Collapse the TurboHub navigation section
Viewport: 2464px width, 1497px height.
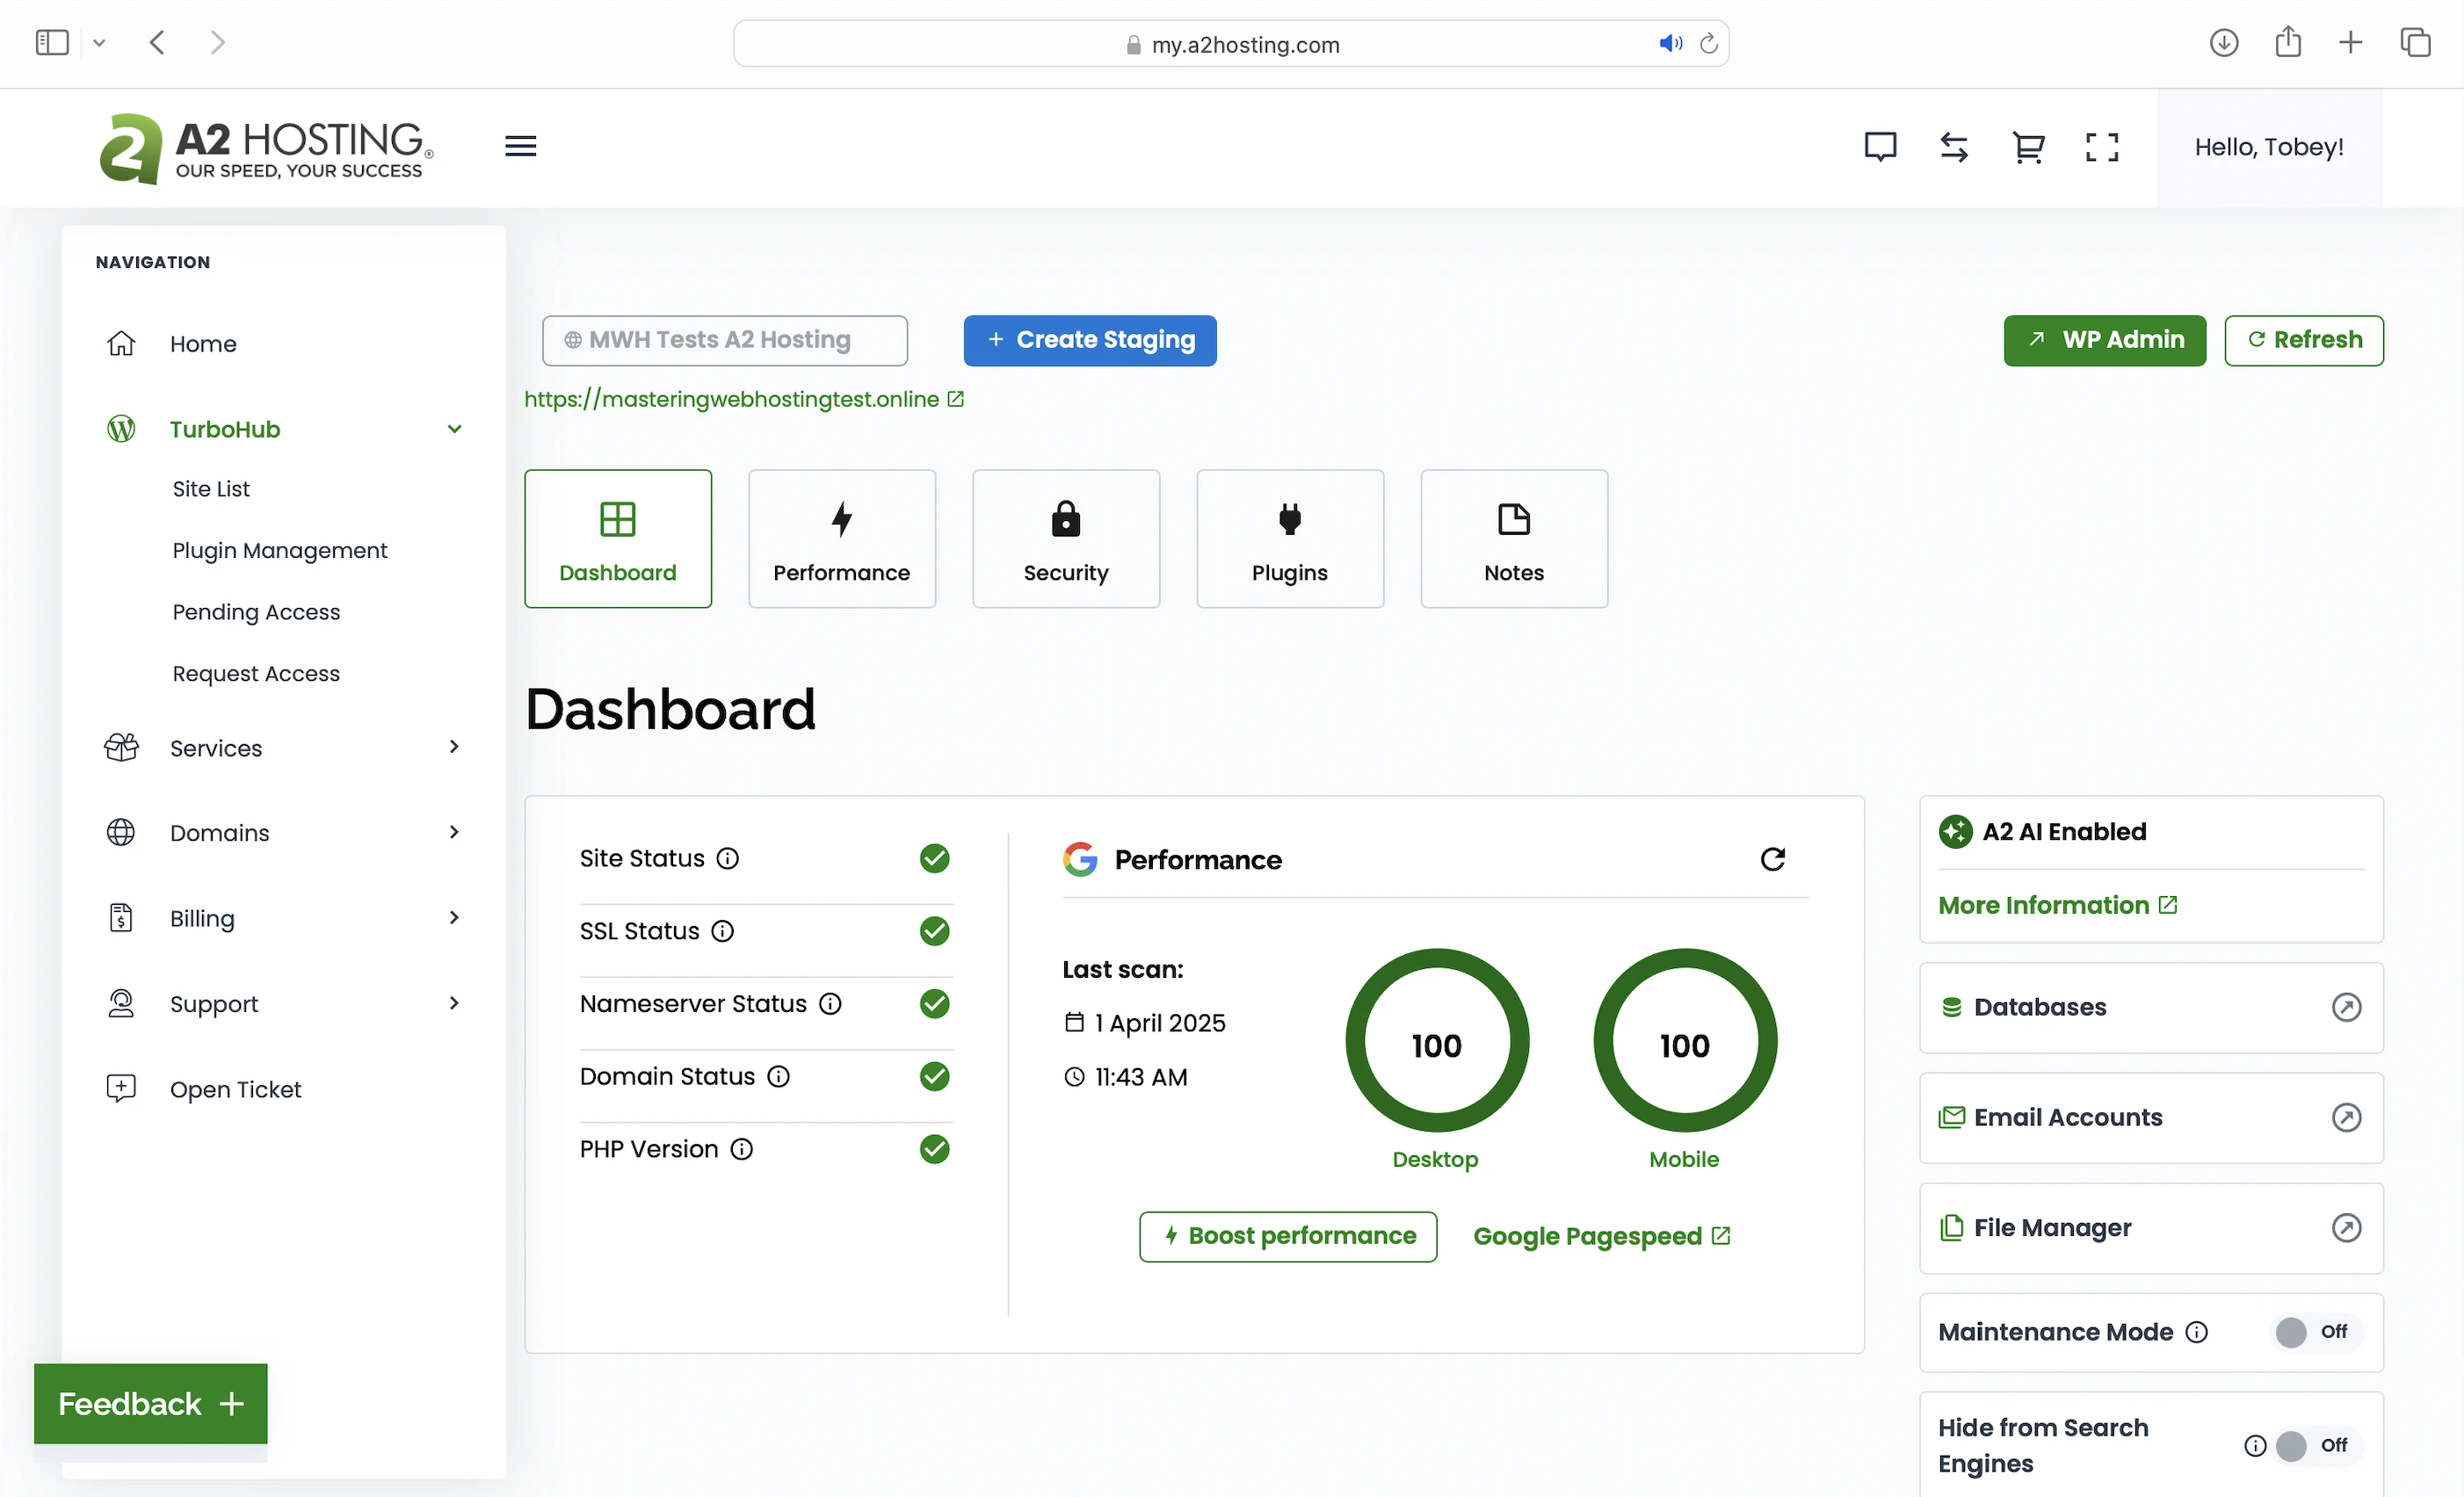pos(454,429)
